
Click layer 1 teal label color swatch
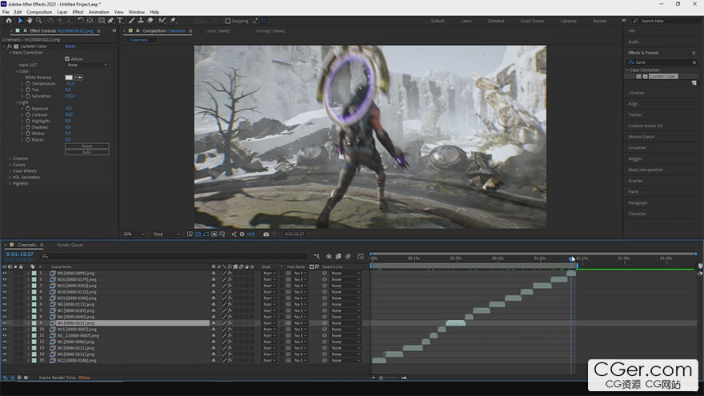pyautogui.click(x=34, y=273)
